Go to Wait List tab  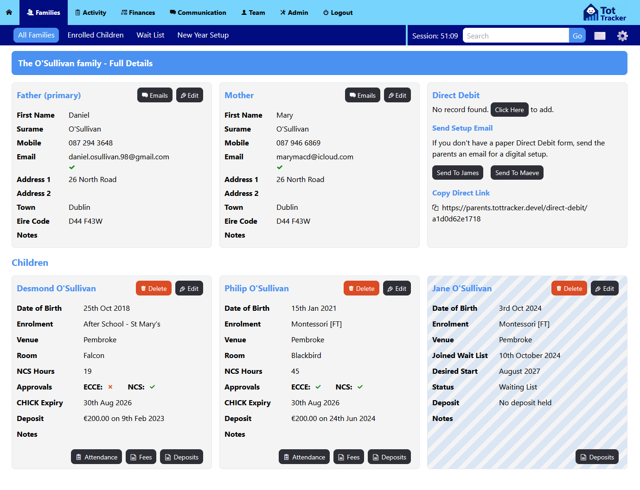[x=150, y=35]
